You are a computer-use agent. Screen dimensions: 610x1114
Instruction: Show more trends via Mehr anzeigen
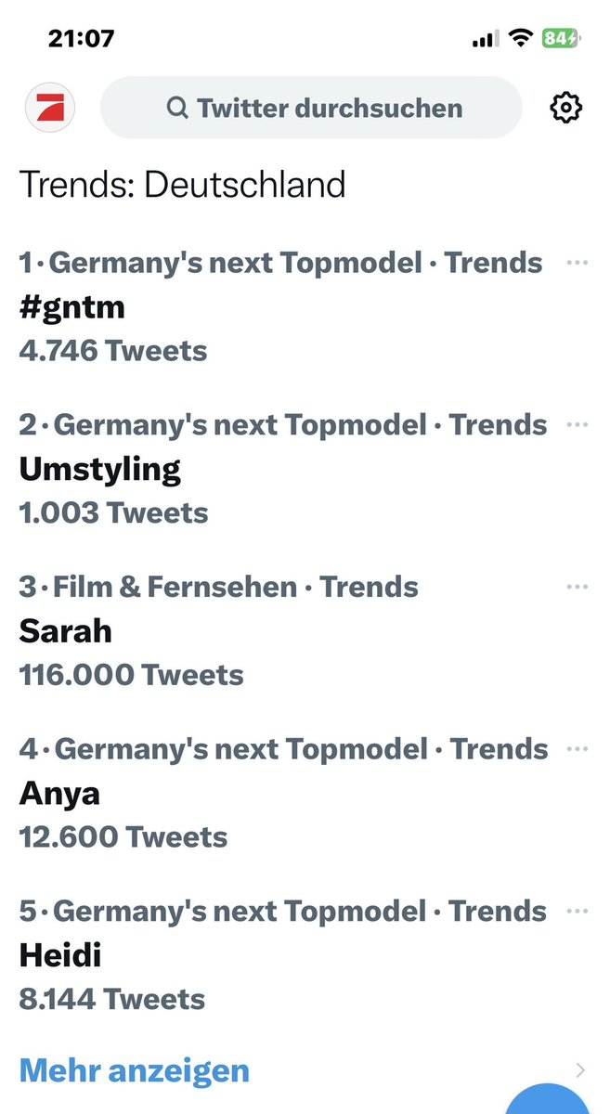click(x=133, y=1069)
